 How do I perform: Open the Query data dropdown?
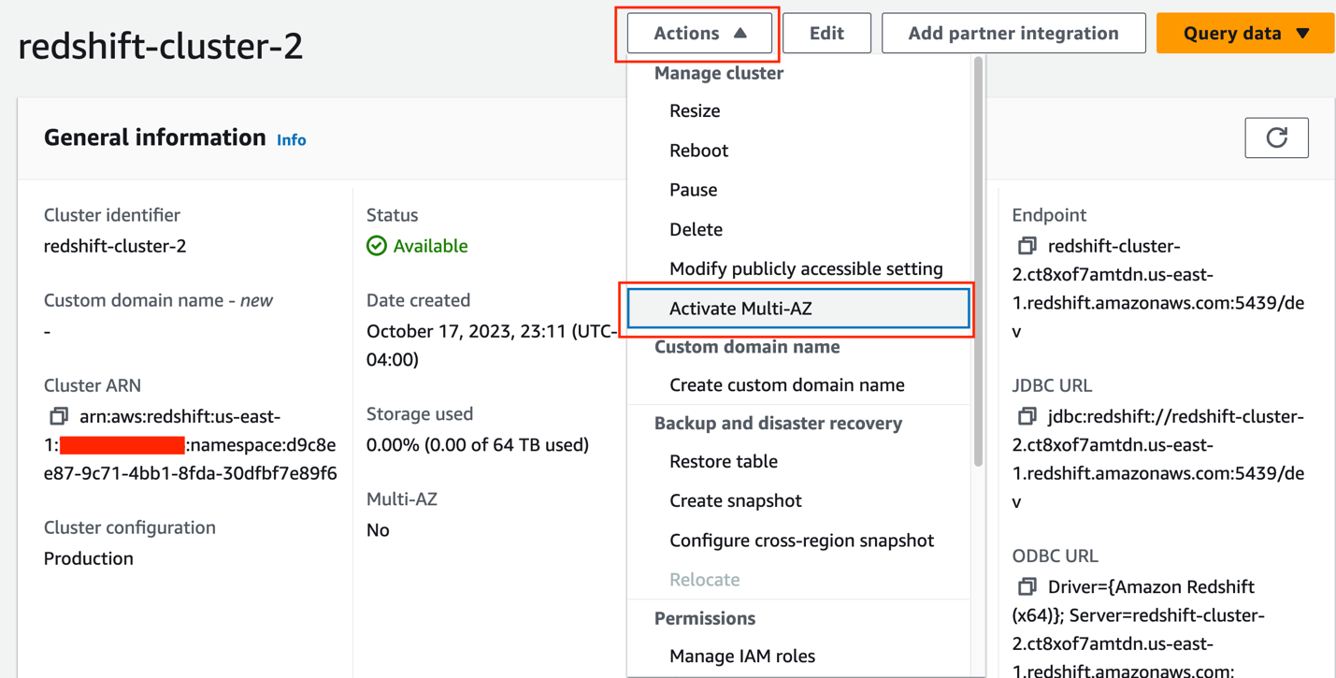point(1245,34)
